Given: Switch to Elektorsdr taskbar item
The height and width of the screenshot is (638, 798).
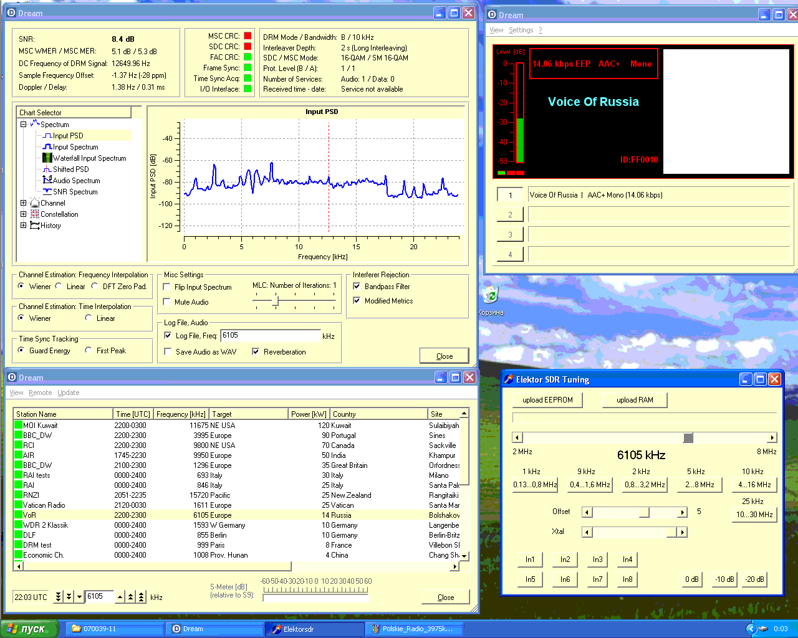Looking at the screenshot, I should pos(315,629).
